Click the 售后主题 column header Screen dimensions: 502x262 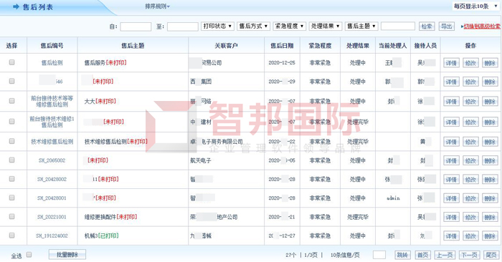click(x=133, y=46)
